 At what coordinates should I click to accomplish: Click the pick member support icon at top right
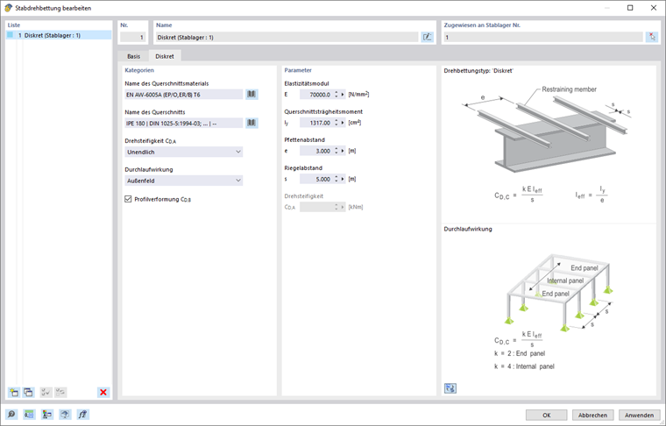(652, 38)
